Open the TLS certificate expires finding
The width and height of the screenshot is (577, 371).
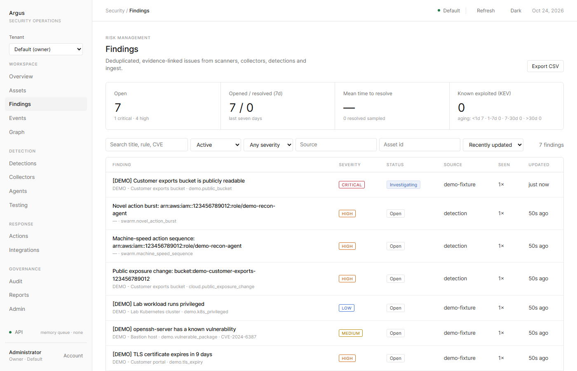tap(335, 358)
